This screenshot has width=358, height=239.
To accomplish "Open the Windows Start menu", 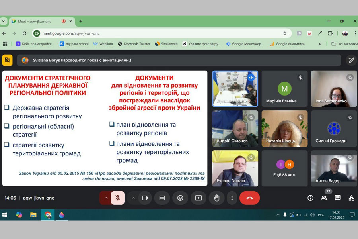I will (x=4, y=215).
